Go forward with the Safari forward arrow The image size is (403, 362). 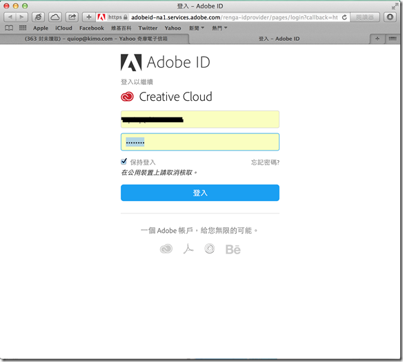22,17
